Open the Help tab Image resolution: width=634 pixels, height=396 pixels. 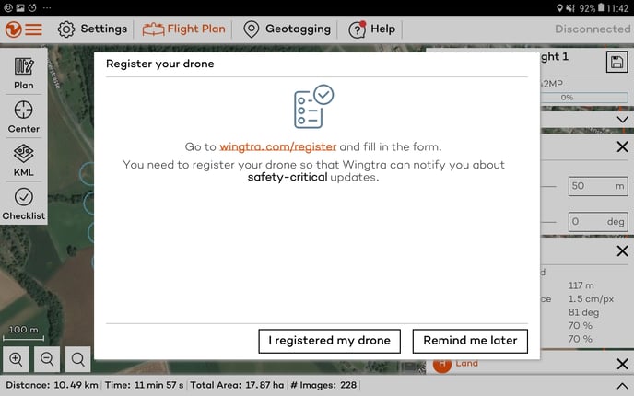pos(372,29)
